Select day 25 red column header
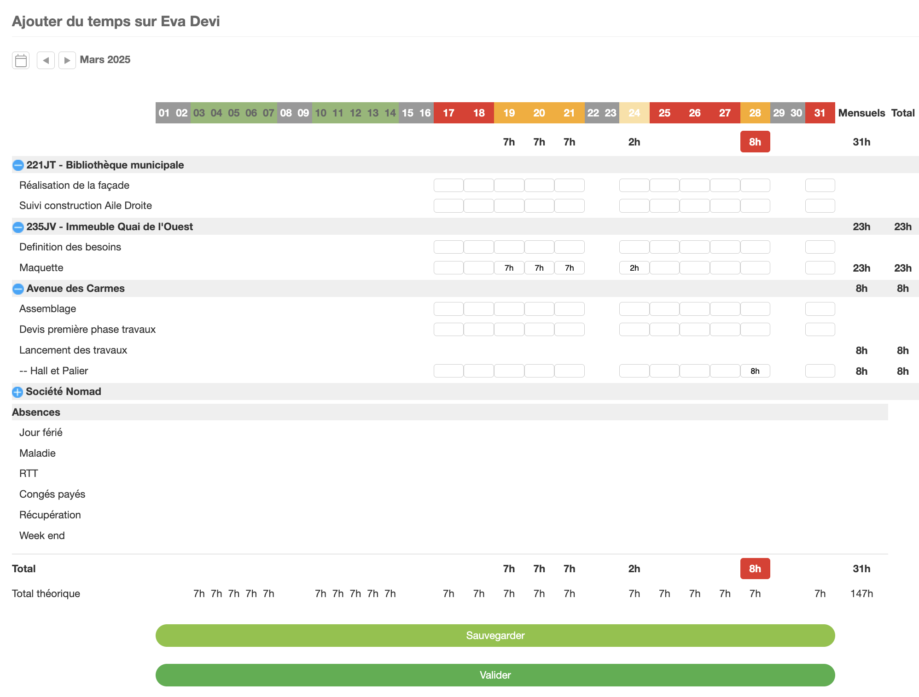 point(664,113)
